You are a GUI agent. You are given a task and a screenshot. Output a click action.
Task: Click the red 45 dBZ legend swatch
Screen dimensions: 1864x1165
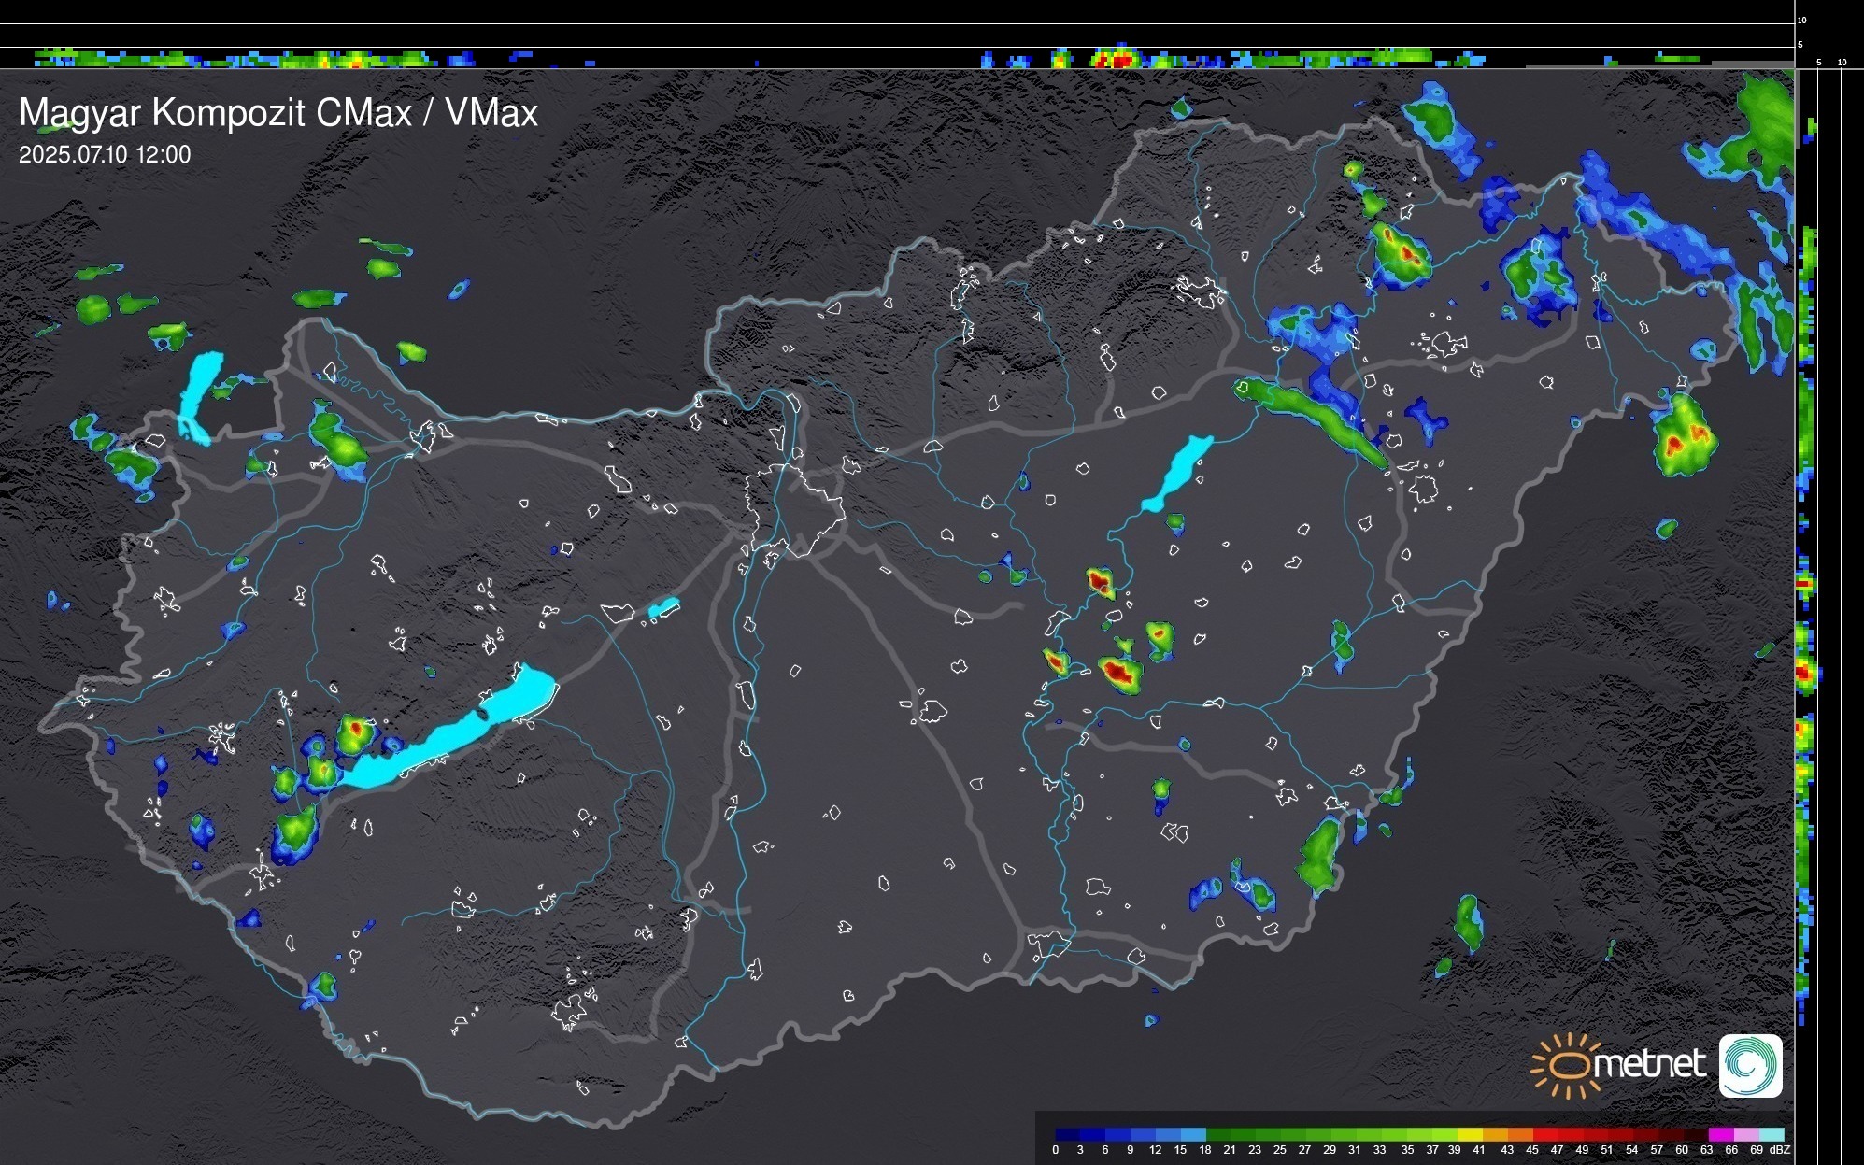point(1545,1135)
